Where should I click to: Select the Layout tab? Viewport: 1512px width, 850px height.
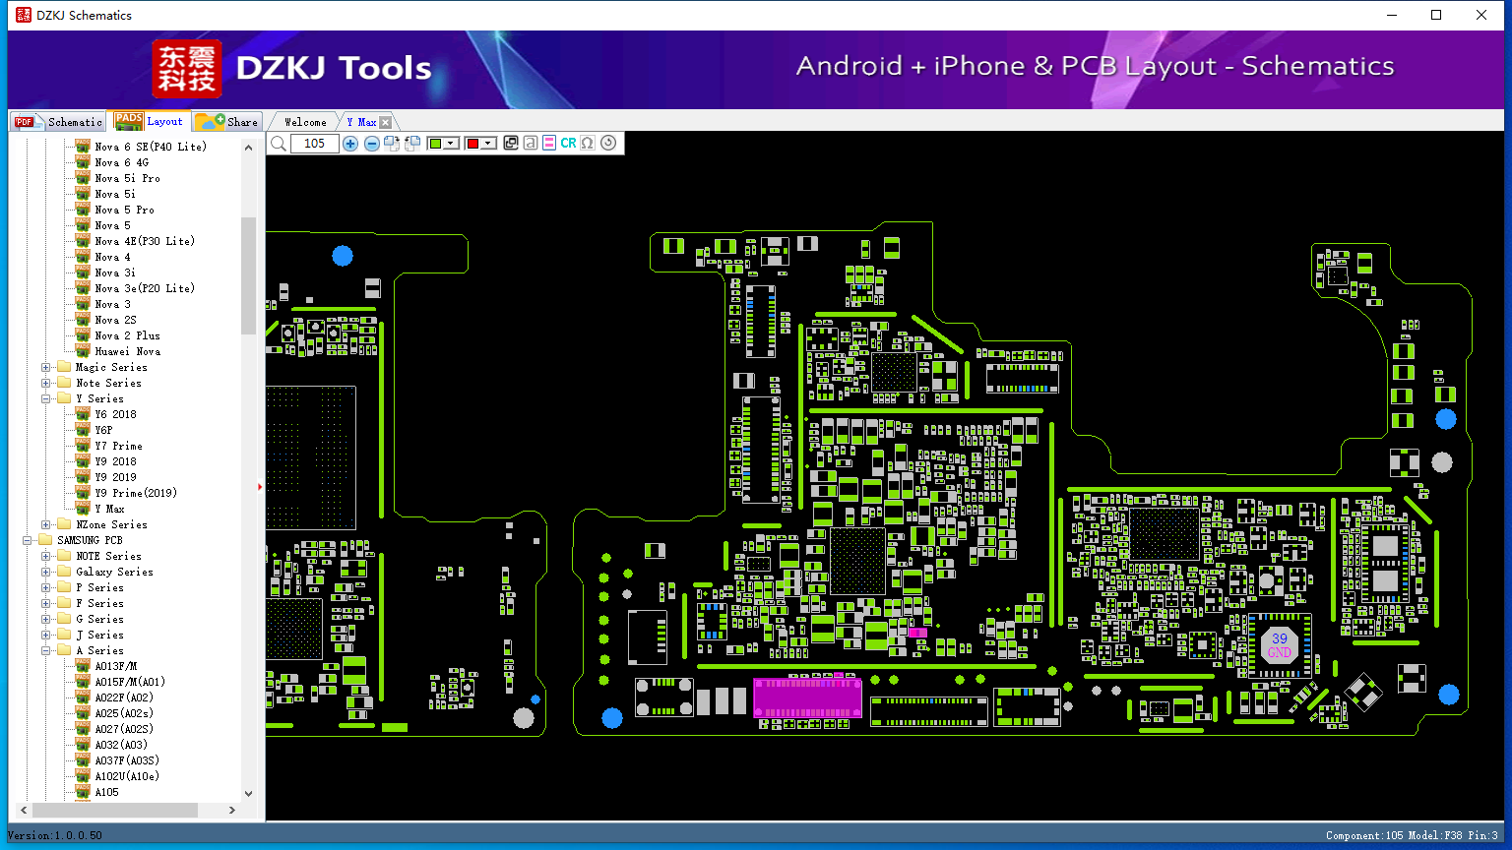point(150,121)
